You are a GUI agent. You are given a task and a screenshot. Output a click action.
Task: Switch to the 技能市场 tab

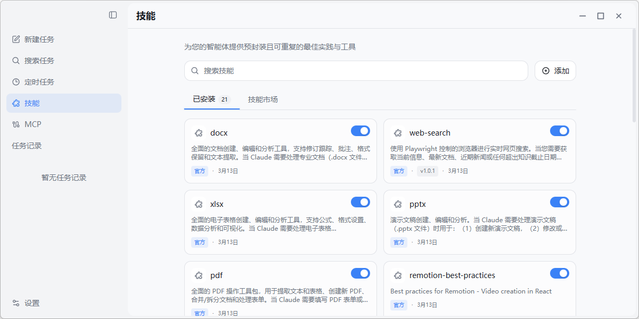263,99
